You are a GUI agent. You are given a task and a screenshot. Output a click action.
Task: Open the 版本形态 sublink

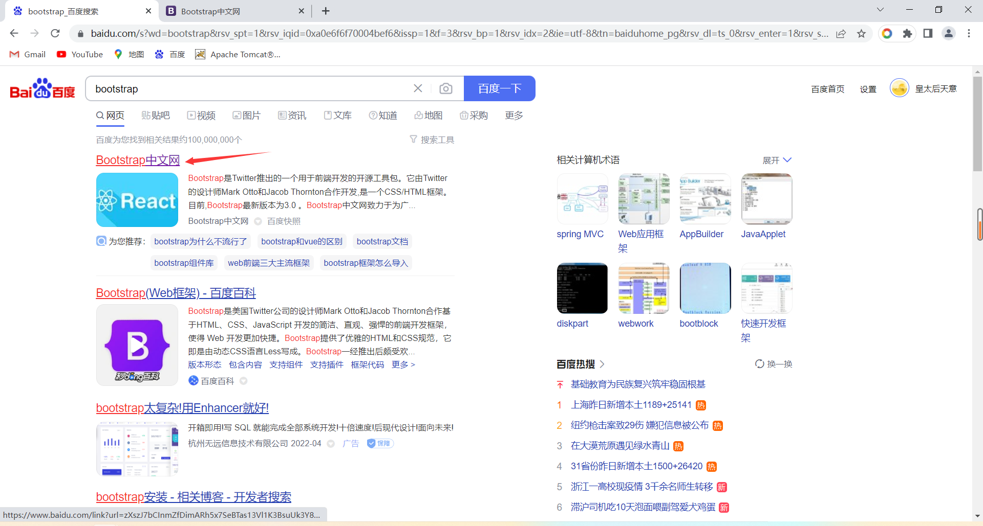[205, 364]
